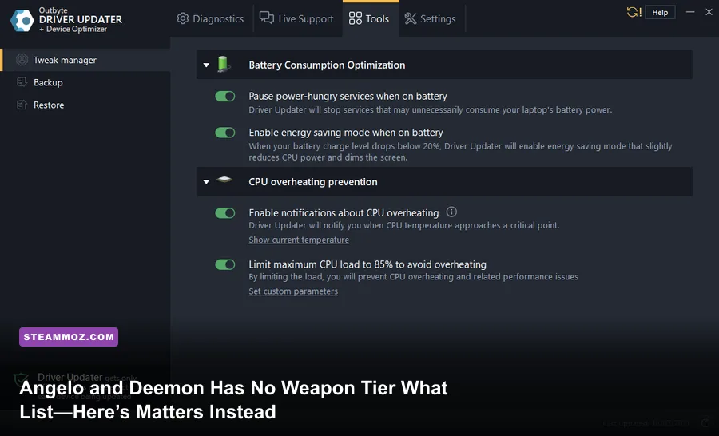Image resolution: width=719 pixels, height=436 pixels.
Task: Click the Live Support chat bubble icon
Action: point(266,18)
